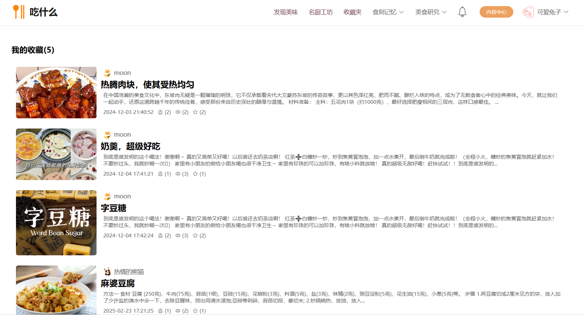Open post titled 热腾肉块，使其受热均匀
Screen dimensions: 584x315
148,85
